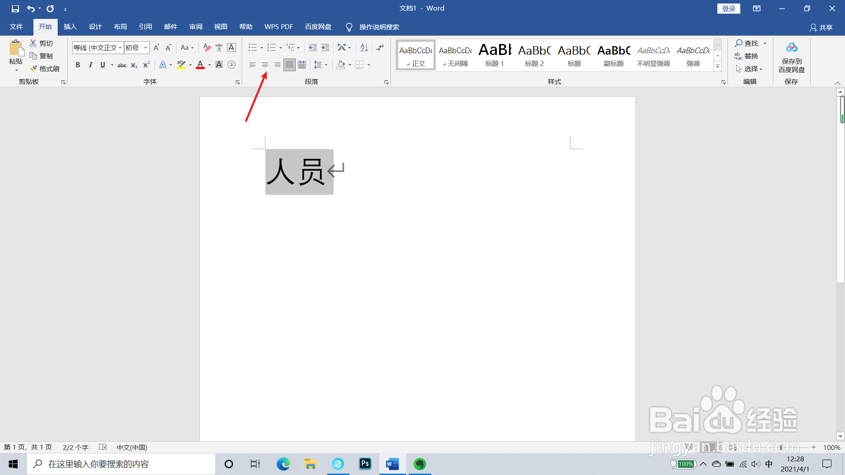Open the font size dropdown
The image size is (845, 475).
click(145, 47)
